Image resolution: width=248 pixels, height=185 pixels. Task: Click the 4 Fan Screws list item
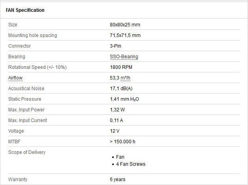click(x=131, y=164)
